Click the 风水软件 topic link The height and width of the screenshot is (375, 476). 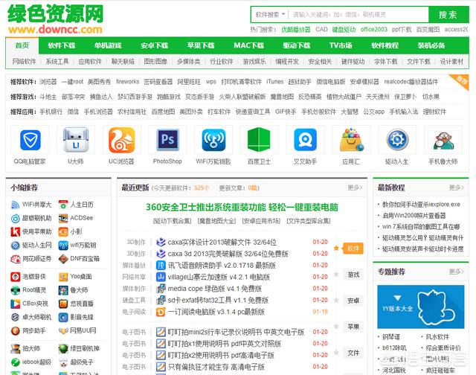[437, 337]
